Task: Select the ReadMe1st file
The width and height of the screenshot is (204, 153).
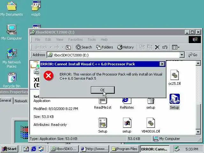Action: [103, 104]
